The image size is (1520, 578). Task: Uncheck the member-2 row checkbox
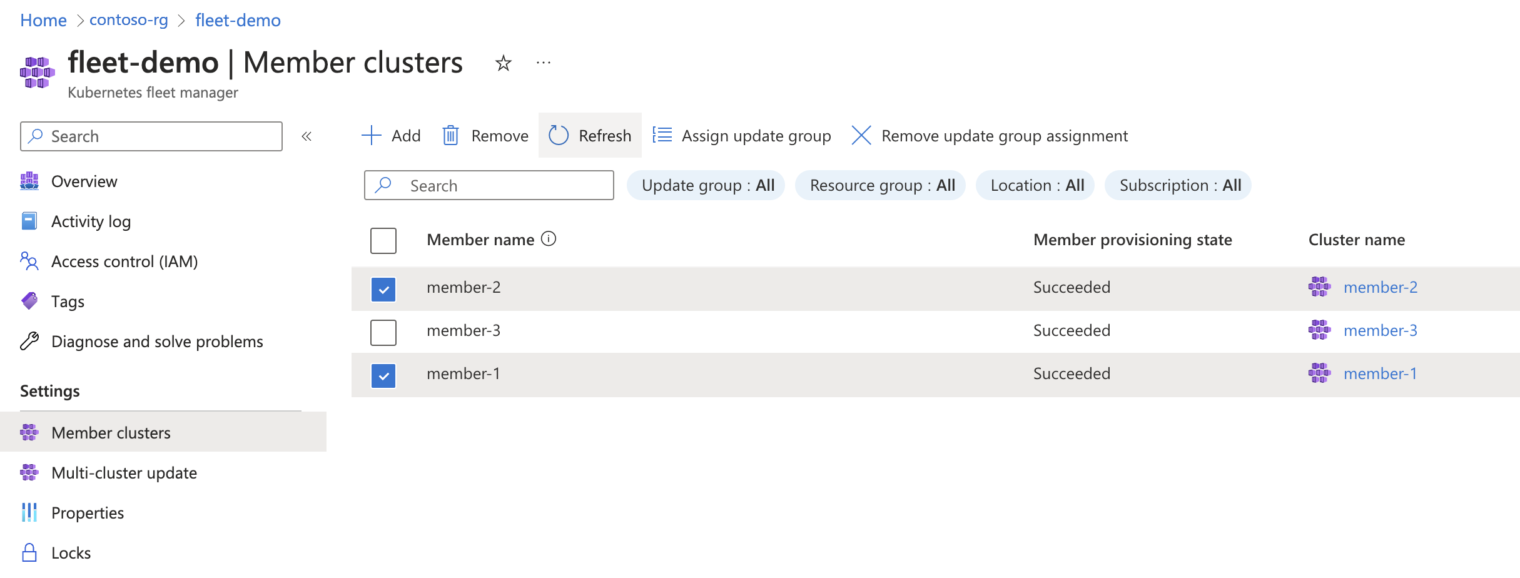click(383, 289)
